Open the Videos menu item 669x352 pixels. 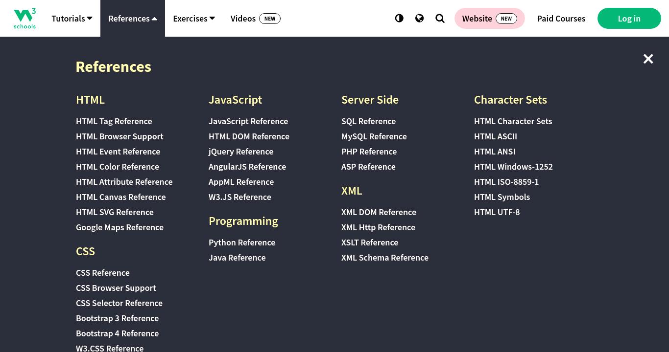click(x=256, y=18)
